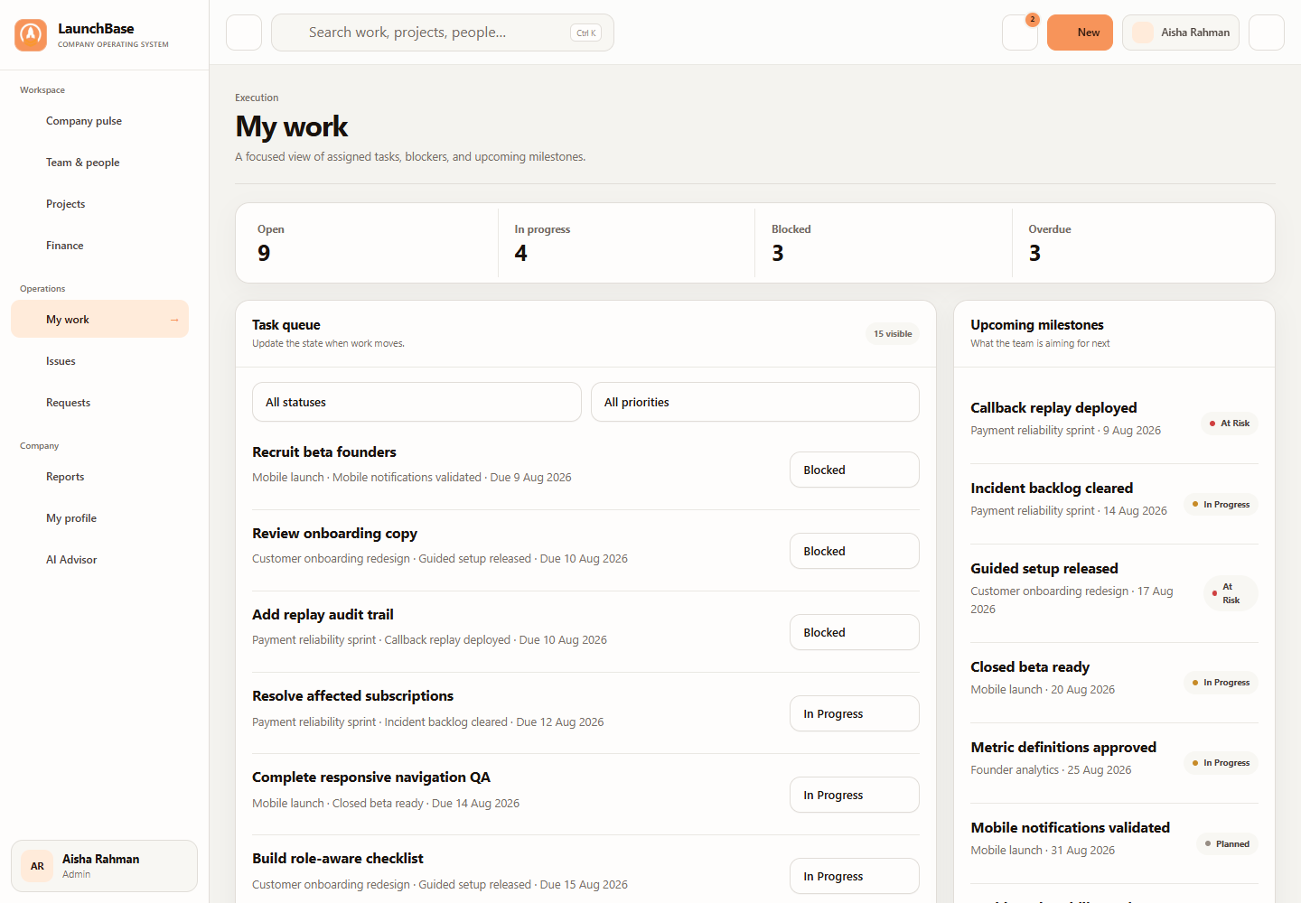Click the Incident backlog cleared milestone
Image resolution: width=1301 pixels, height=903 pixels.
[1052, 489]
